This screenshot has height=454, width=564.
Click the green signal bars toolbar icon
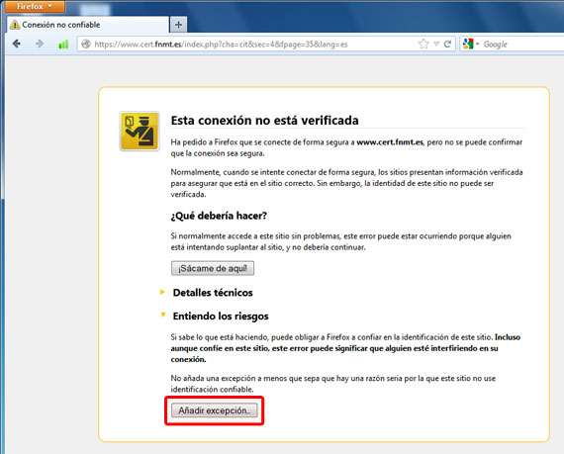pos(63,45)
